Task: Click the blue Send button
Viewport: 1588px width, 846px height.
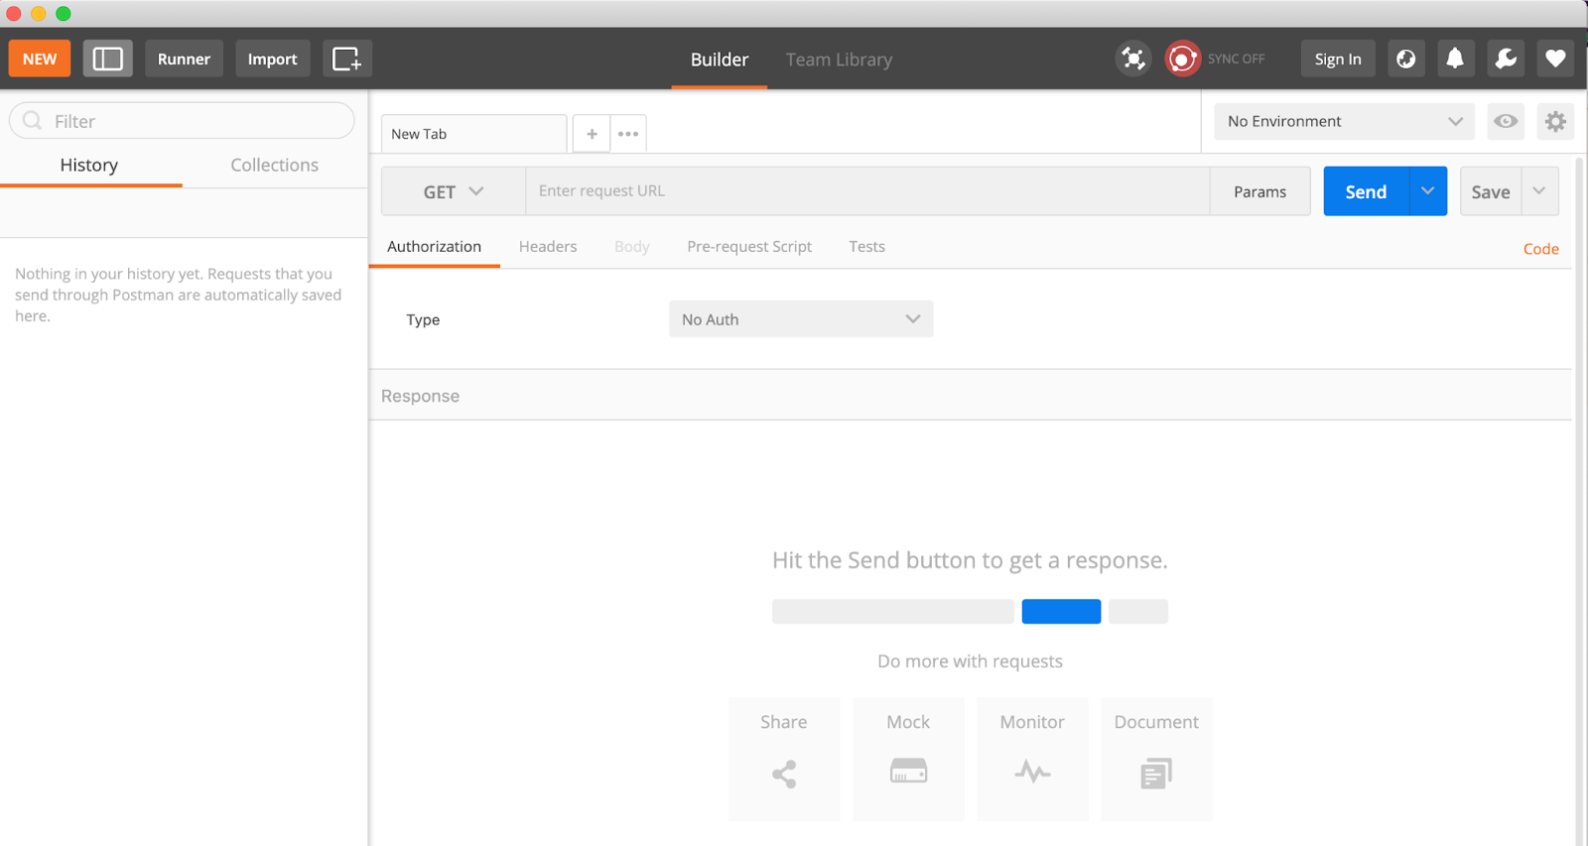Action: [1366, 191]
